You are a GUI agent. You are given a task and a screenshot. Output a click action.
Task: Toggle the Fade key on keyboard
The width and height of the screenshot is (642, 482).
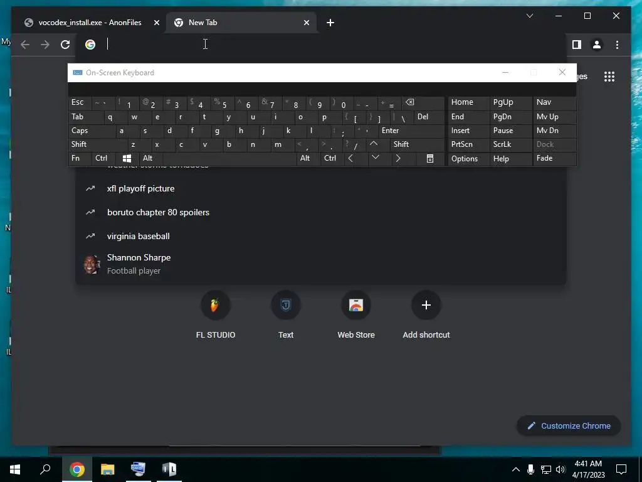pyautogui.click(x=554, y=158)
